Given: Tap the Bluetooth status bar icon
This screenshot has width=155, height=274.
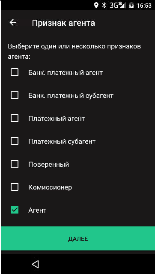Looking at the screenshot, I should (104, 6).
